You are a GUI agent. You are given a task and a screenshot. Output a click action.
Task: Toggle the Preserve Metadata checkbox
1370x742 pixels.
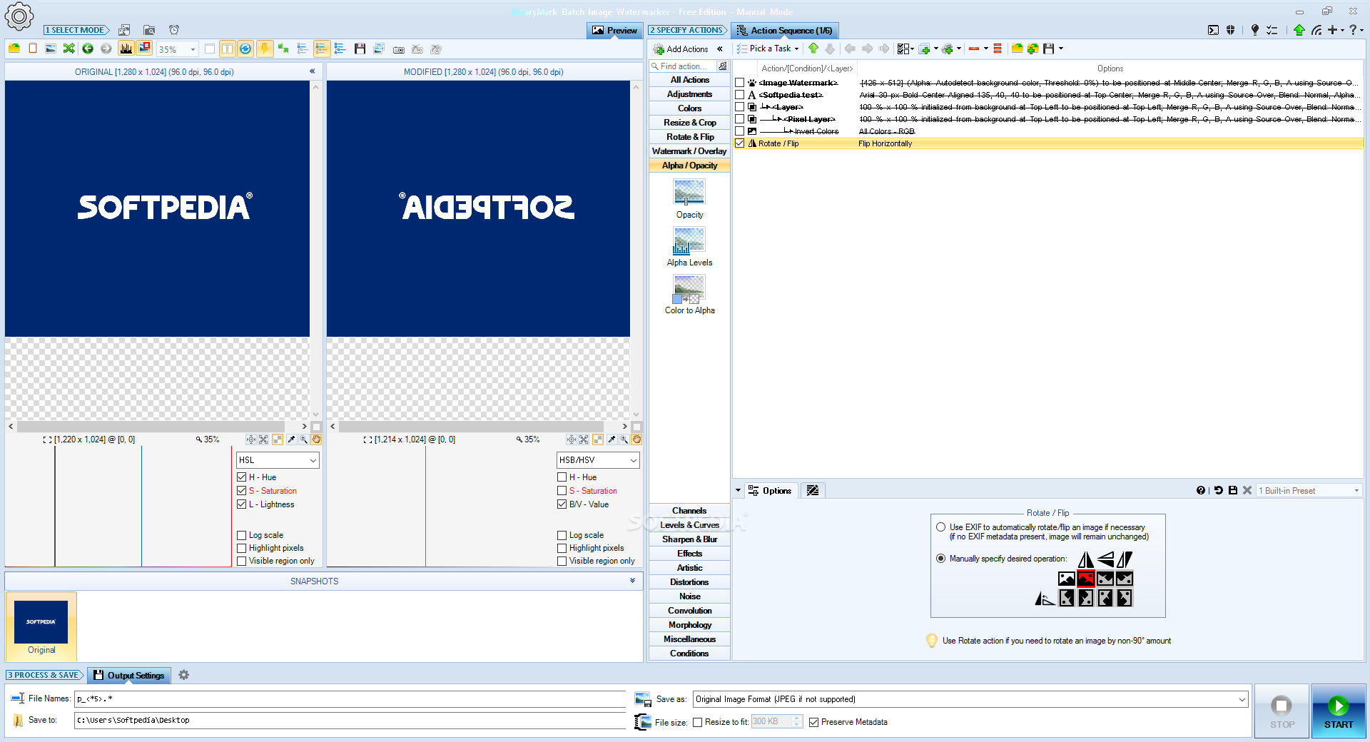tap(813, 722)
